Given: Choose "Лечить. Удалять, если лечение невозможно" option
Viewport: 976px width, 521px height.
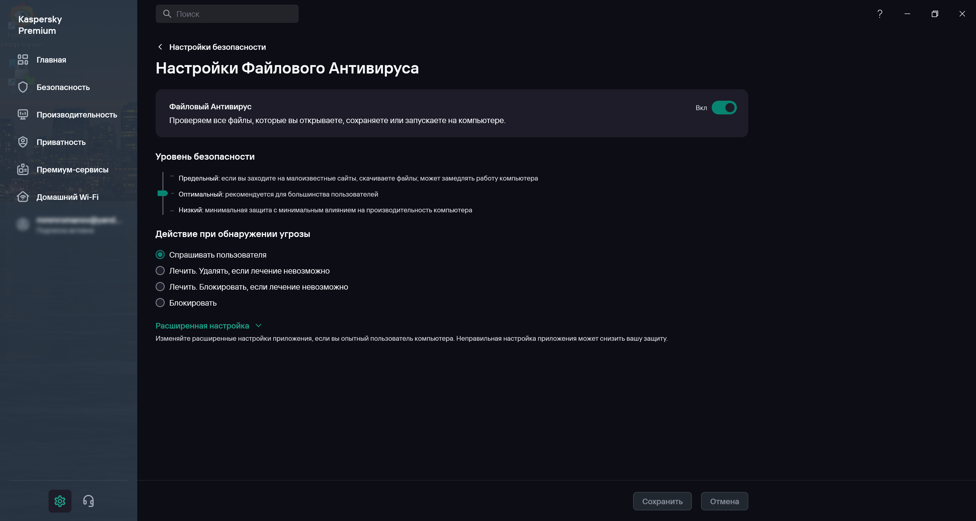Looking at the screenshot, I should tap(160, 271).
